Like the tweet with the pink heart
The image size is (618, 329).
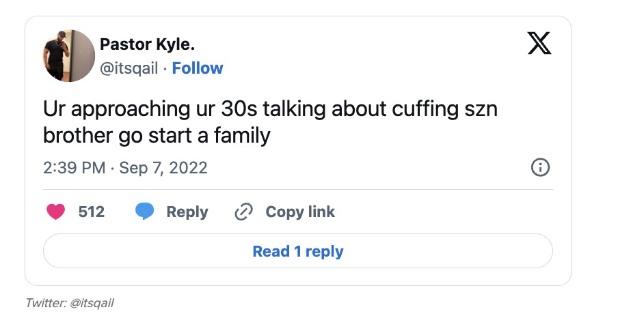56,212
